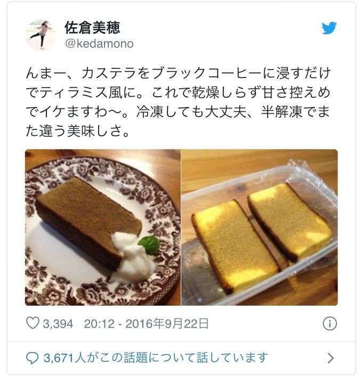362x381 pixels.
Task: Visit the @kedamono handle
Action: [x=99, y=44]
